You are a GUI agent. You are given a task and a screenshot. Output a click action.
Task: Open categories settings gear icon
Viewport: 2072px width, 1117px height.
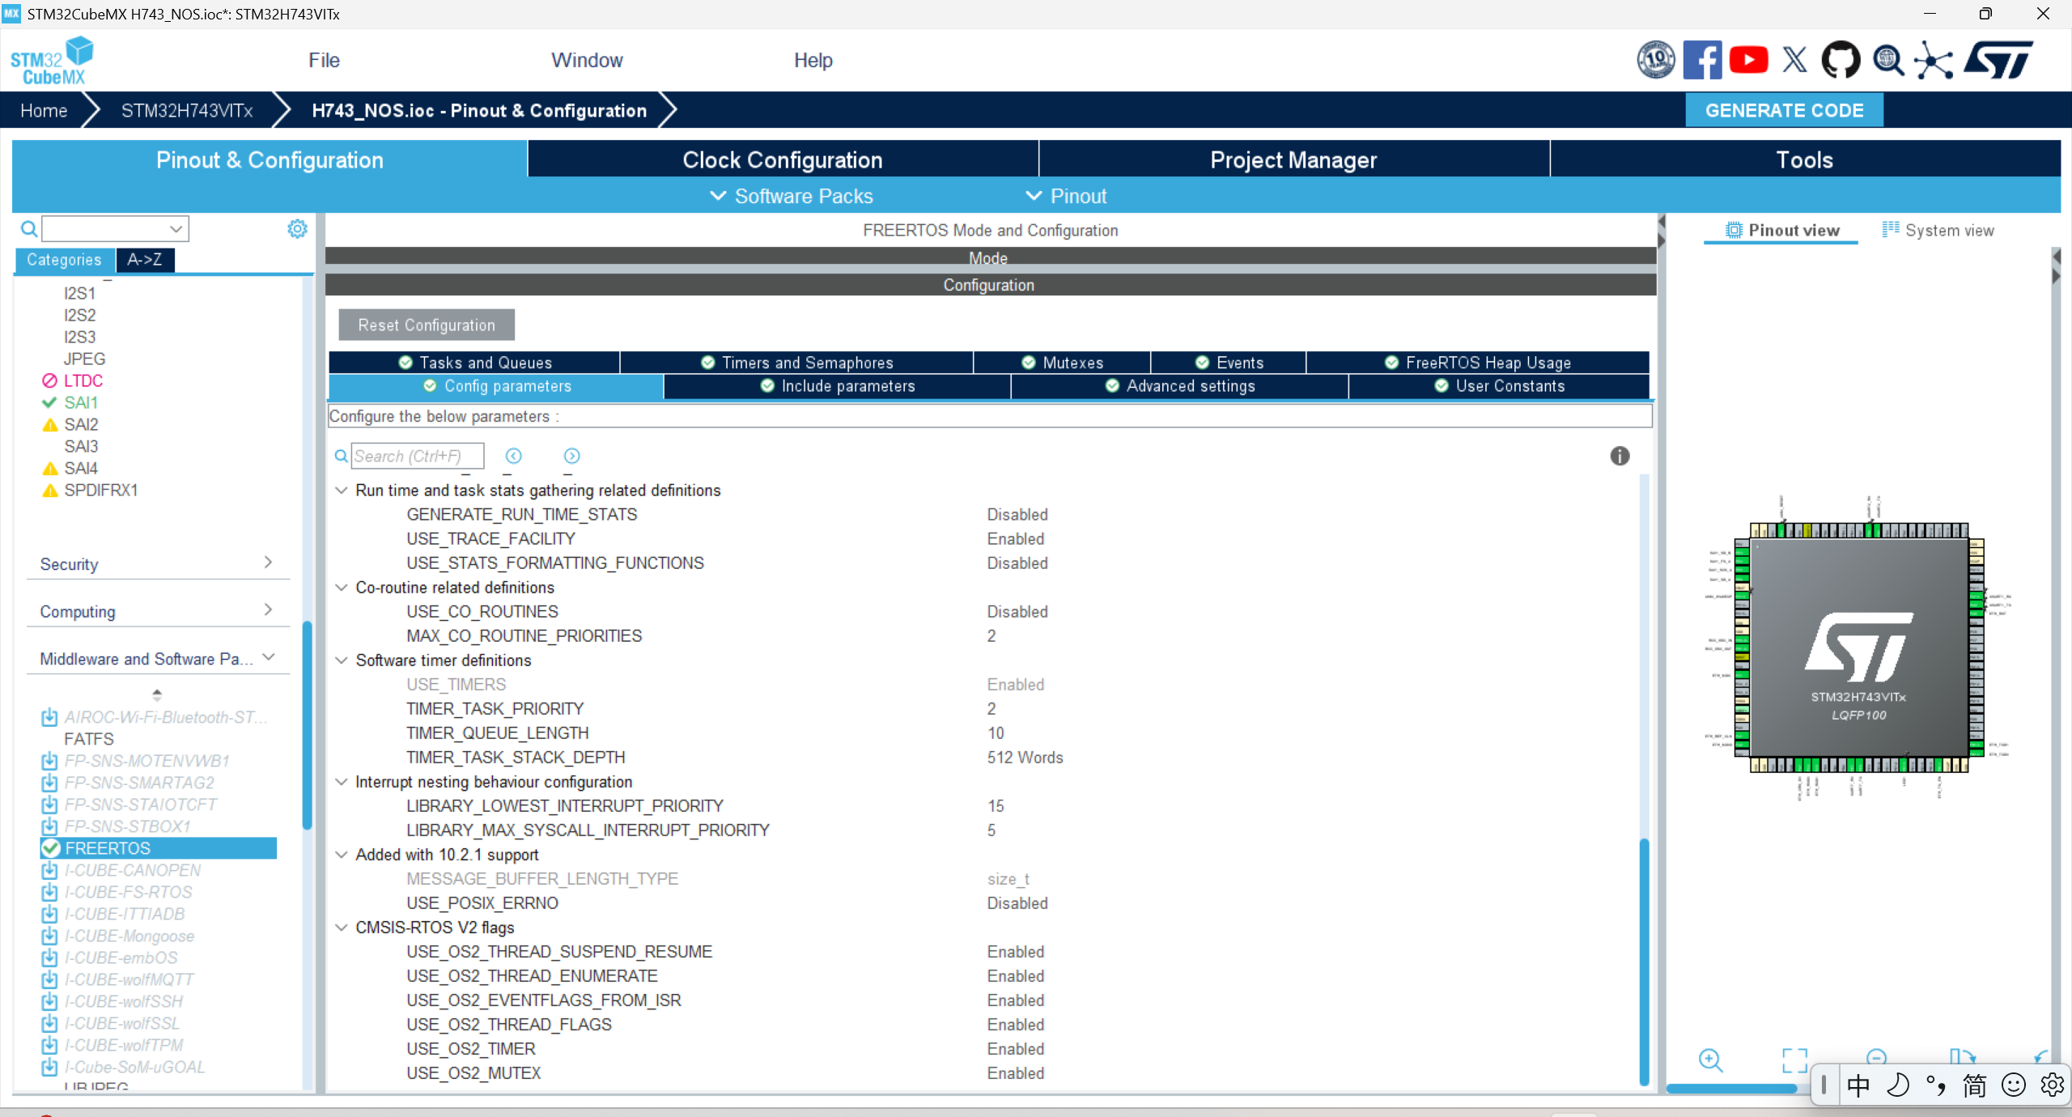click(297, 229)
